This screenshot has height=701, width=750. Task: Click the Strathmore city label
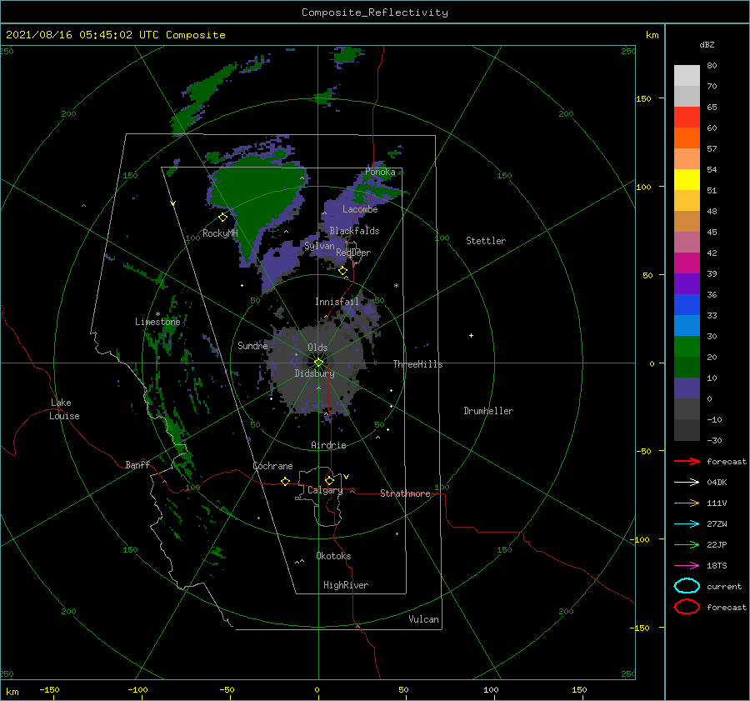pyautogui.click(x=405, y=493)
